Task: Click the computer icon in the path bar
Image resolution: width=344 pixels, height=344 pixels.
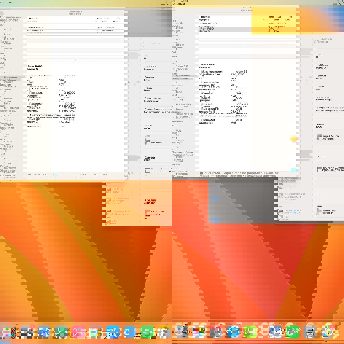Action: 202,173
